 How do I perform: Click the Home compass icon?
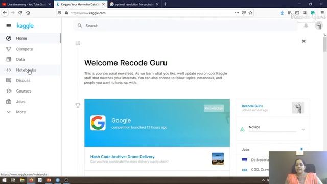coord(9,38)
